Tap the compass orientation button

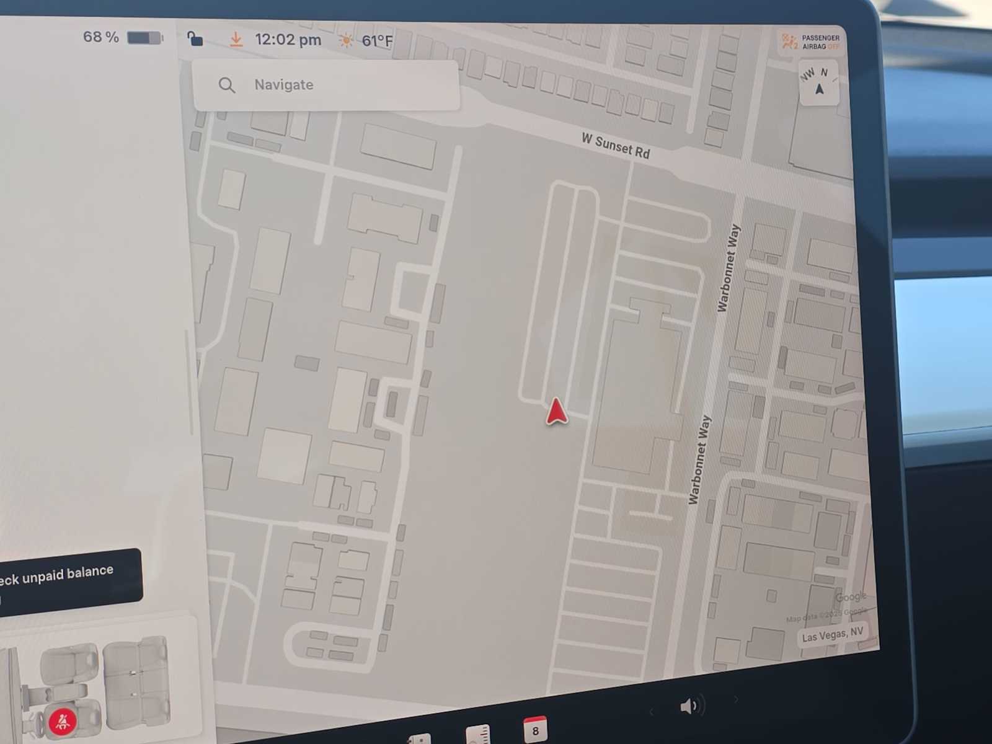pos(819,82)
